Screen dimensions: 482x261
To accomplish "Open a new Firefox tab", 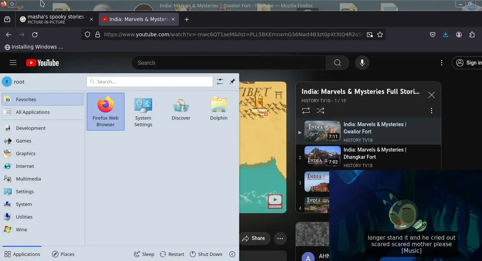I will tap(187, 19).
